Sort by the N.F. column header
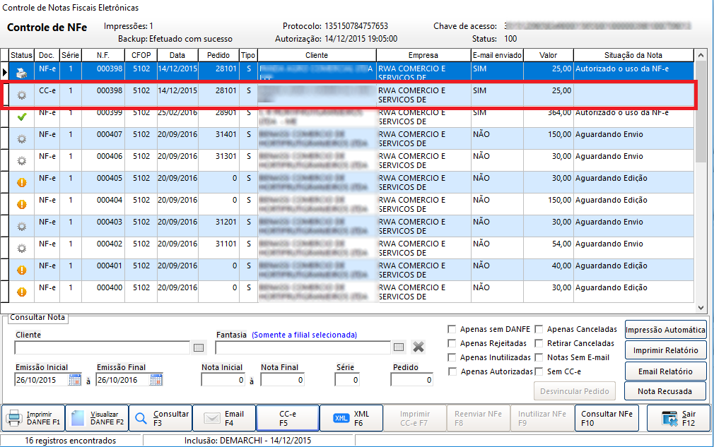This screenshot has width=714, height=447. tap(103, 55)
